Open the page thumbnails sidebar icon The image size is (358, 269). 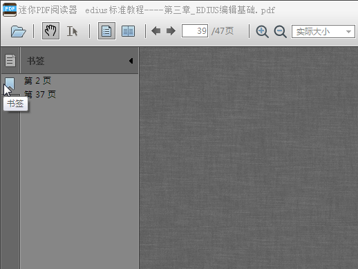coord(10,61)
